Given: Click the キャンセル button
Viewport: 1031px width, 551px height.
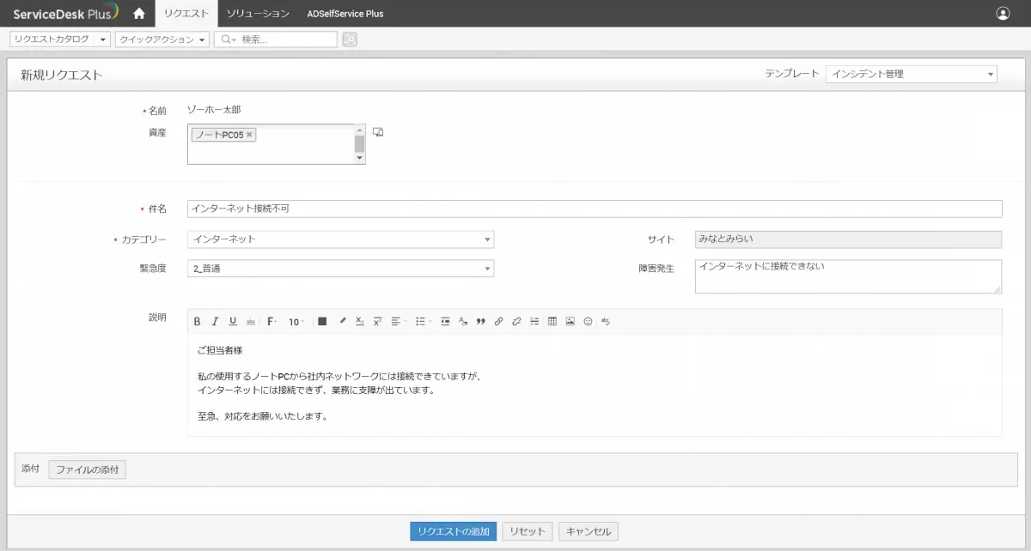Looking at the screenshot, I should (x=589, y=531).
